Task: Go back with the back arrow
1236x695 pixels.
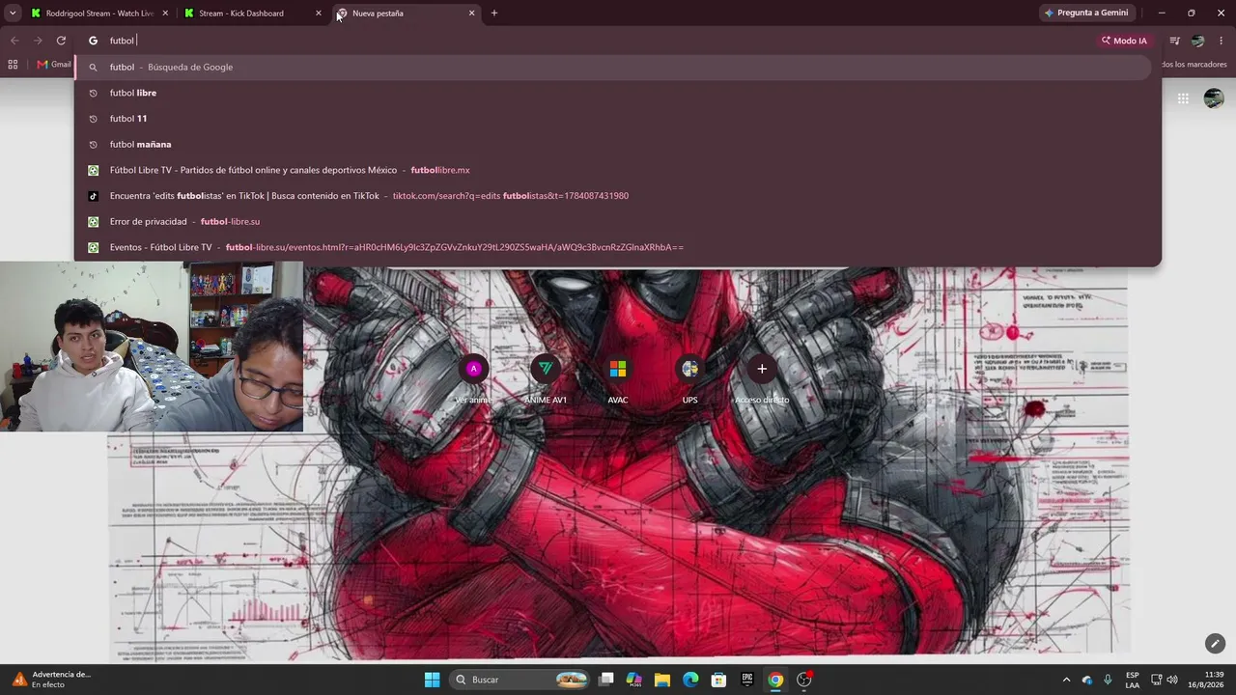Action: (14, 41)
